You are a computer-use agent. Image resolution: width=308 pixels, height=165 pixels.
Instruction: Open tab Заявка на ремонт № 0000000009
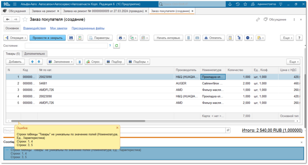[103, 11]
